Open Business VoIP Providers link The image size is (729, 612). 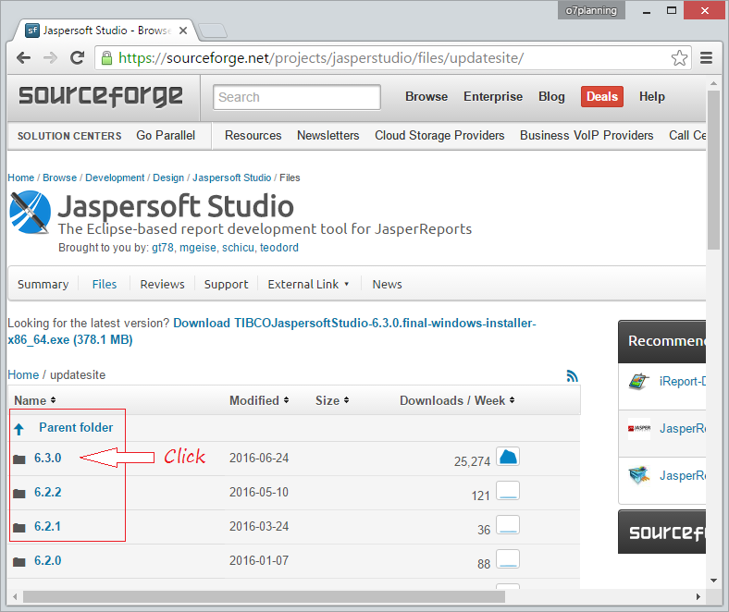[587, 136]
